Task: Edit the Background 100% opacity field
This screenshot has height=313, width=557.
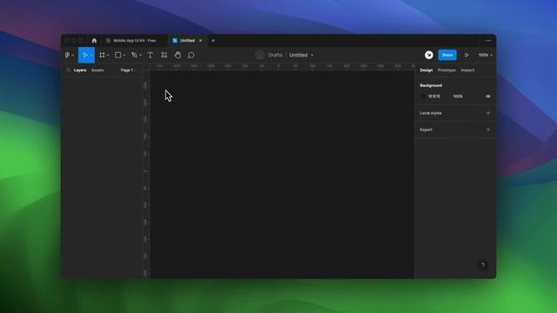Action: [x=458, y=97]
